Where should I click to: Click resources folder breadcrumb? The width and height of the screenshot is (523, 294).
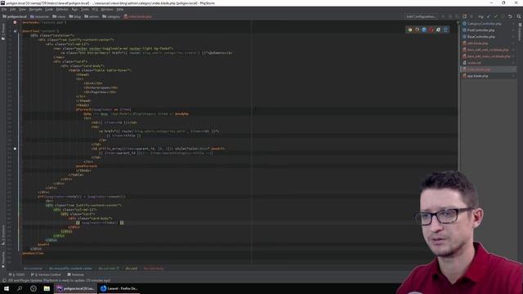(40, 16)
